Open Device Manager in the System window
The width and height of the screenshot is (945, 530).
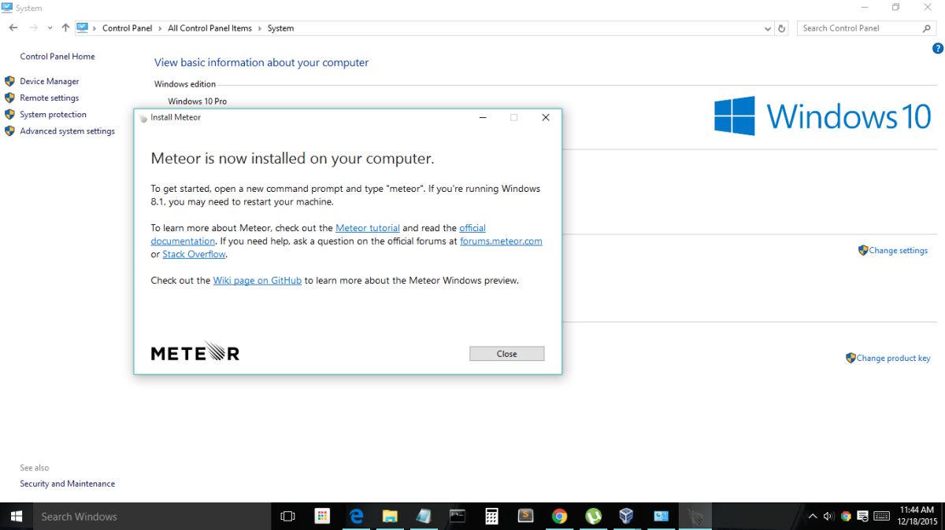[x=50, y=81]
